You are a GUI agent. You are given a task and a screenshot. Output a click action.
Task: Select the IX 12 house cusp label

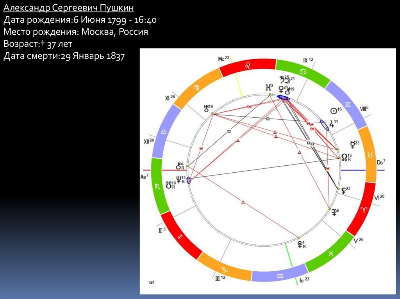[308, 60]
